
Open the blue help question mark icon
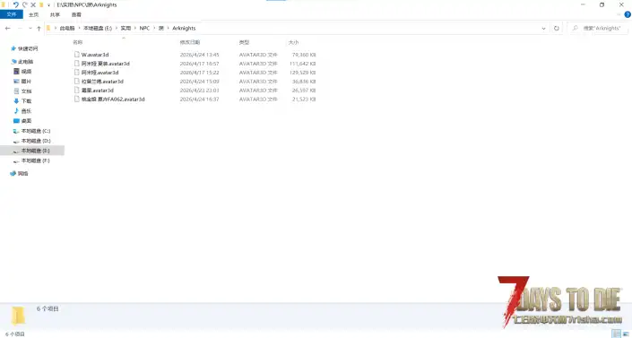(628, 14)
